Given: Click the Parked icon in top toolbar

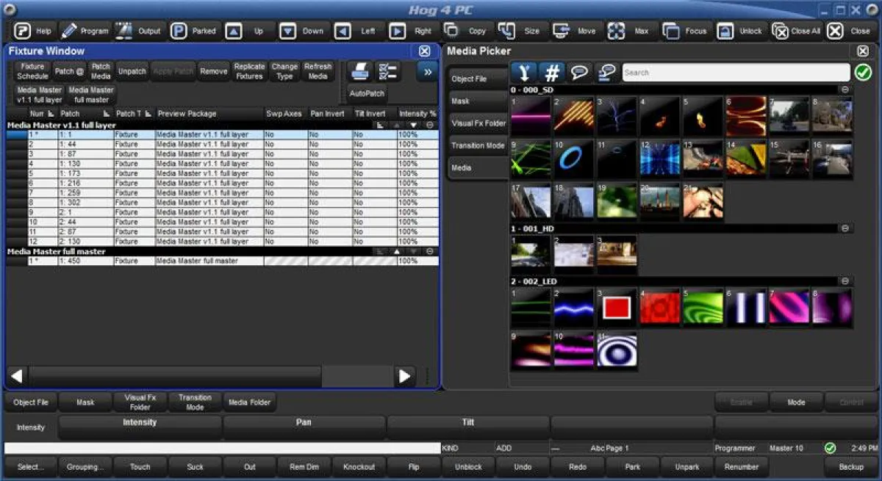Looking at the screenshot, I should [179, 31].
